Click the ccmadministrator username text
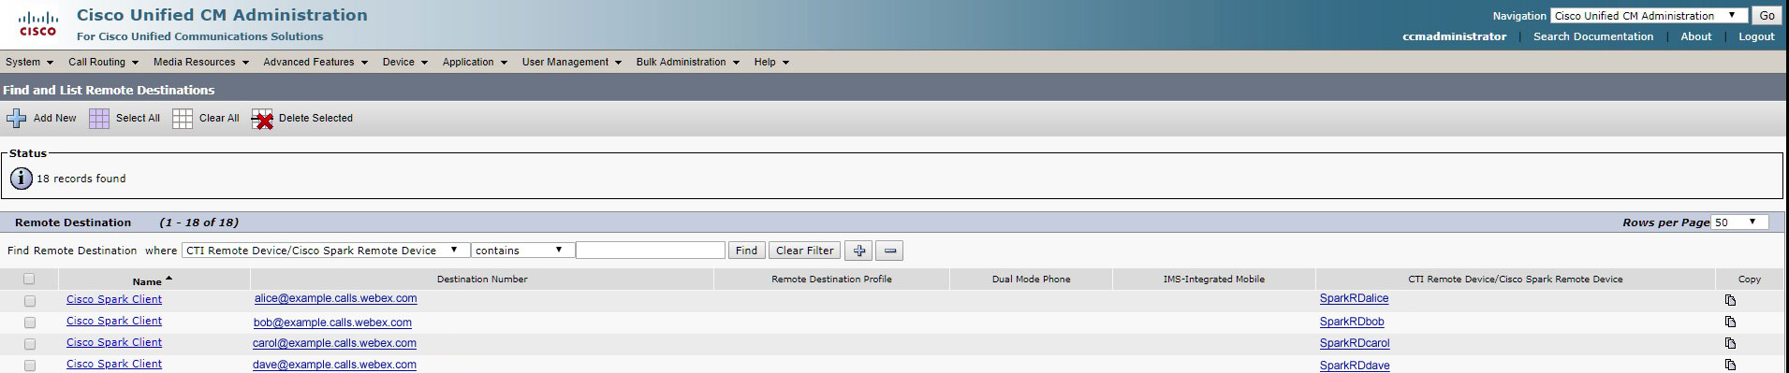 click(1454, 36)
